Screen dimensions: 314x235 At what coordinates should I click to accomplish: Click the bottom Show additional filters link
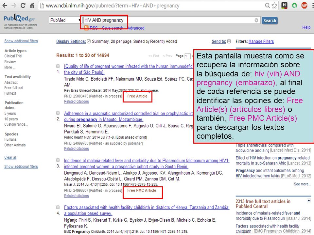[21, 166]
